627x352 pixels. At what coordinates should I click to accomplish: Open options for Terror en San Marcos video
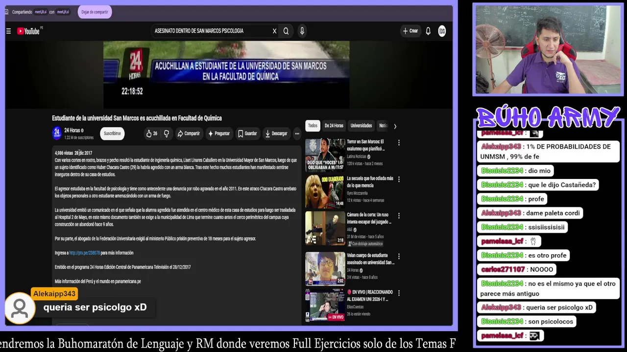(x=399, y=143)
